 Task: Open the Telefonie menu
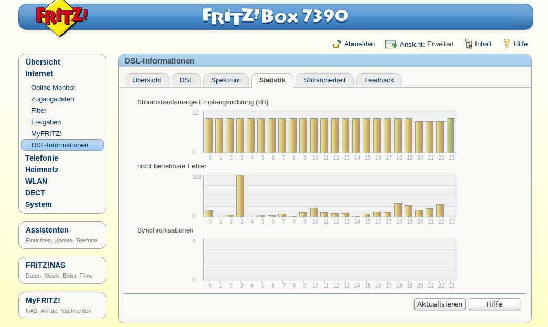click(x=42, y=158)
